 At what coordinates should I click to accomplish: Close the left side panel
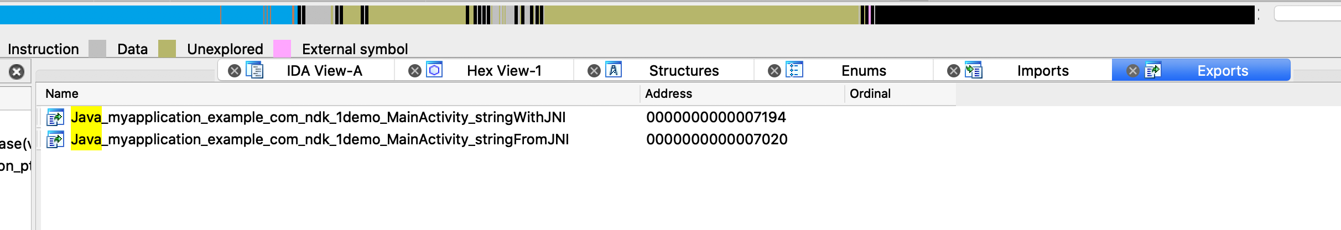point(17,72)
